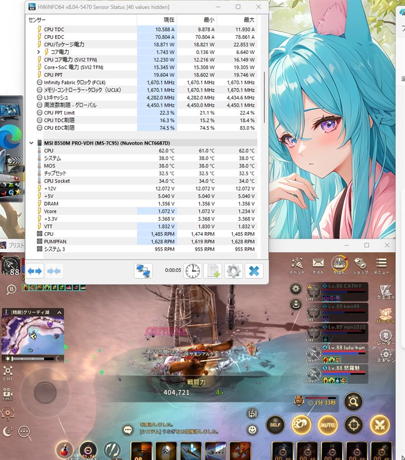
Task: Open the イベント icon in game
Action: (x=297, y=266)
